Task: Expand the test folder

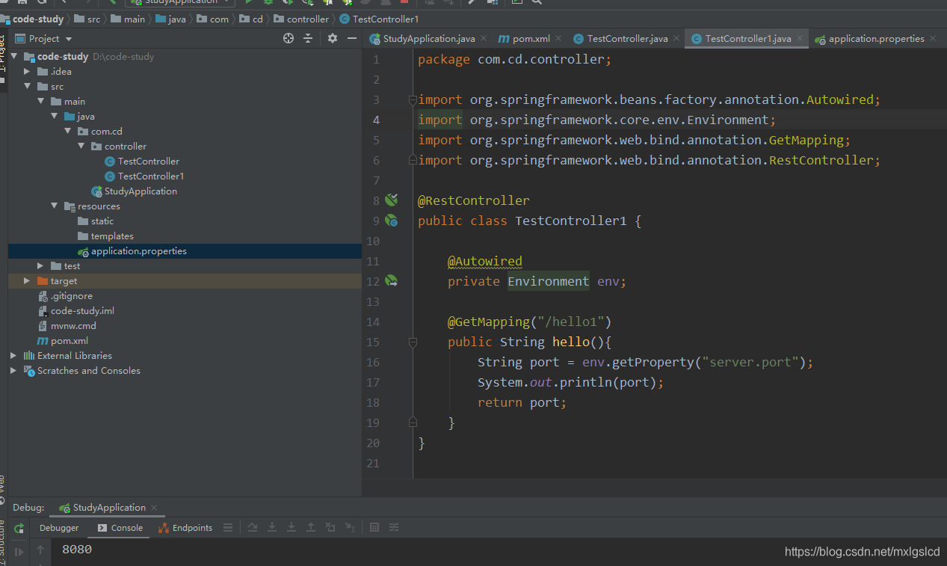Action: [x=41, y=266]
